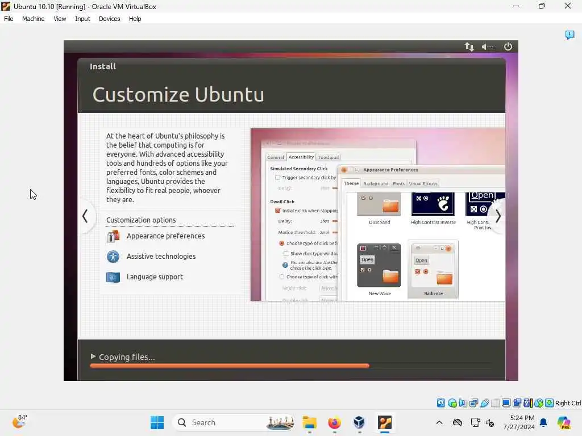Select the Language support text

pos(155,276)
